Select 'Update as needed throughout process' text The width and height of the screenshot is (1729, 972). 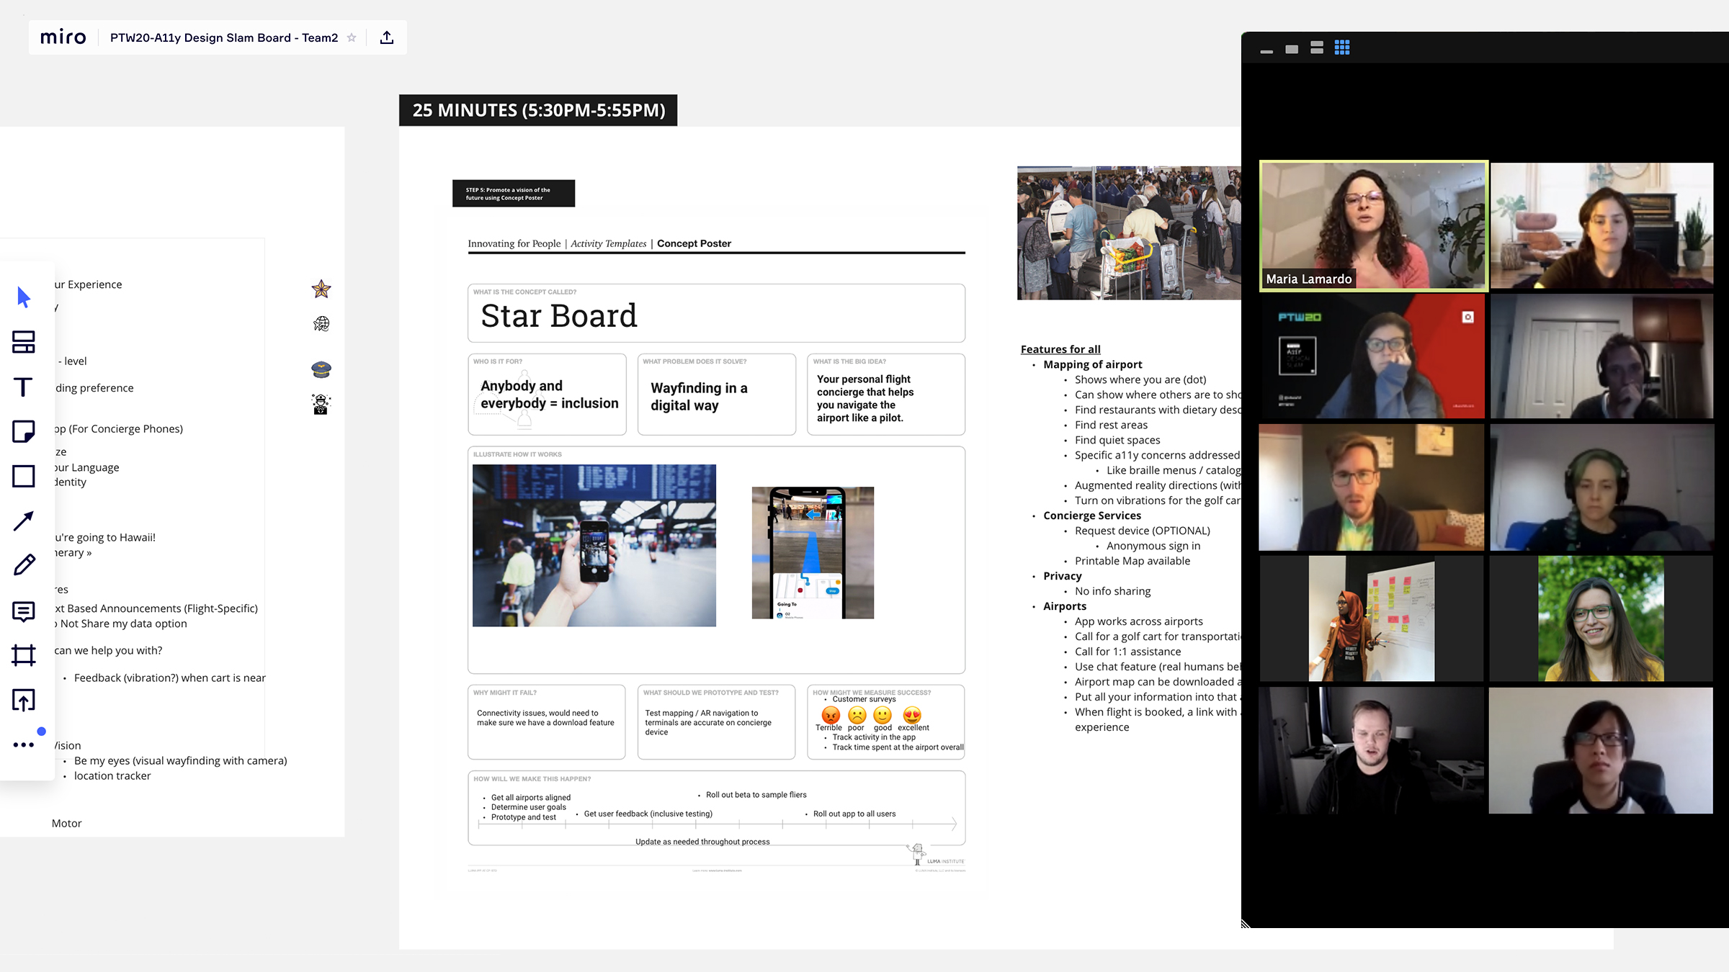pos(702,842)
